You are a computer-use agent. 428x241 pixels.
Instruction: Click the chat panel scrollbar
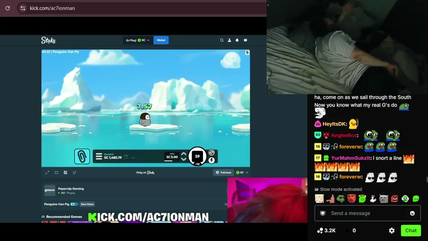coord(427,180)
